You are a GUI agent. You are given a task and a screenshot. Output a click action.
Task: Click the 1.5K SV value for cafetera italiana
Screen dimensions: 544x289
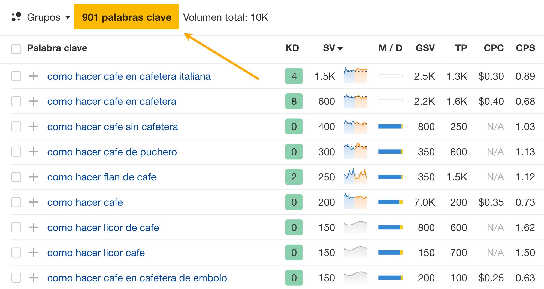point(325,76)
